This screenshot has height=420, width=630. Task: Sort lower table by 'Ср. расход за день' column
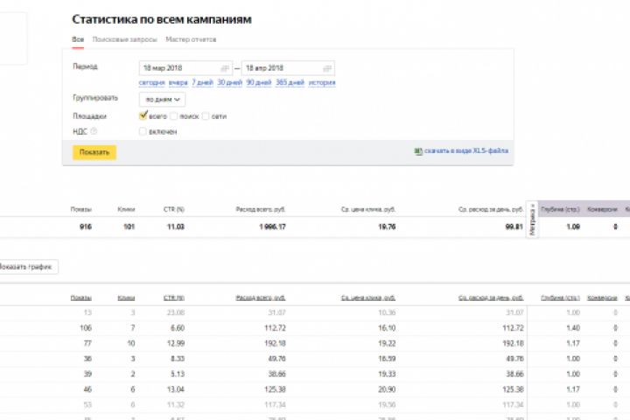491,297
